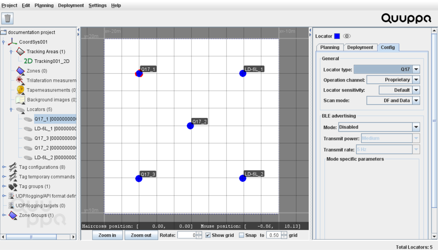Collapse the Tracking Areas tree node
Image resolution: width=438 pixels, height=250 pixels.
coord(12,52)
